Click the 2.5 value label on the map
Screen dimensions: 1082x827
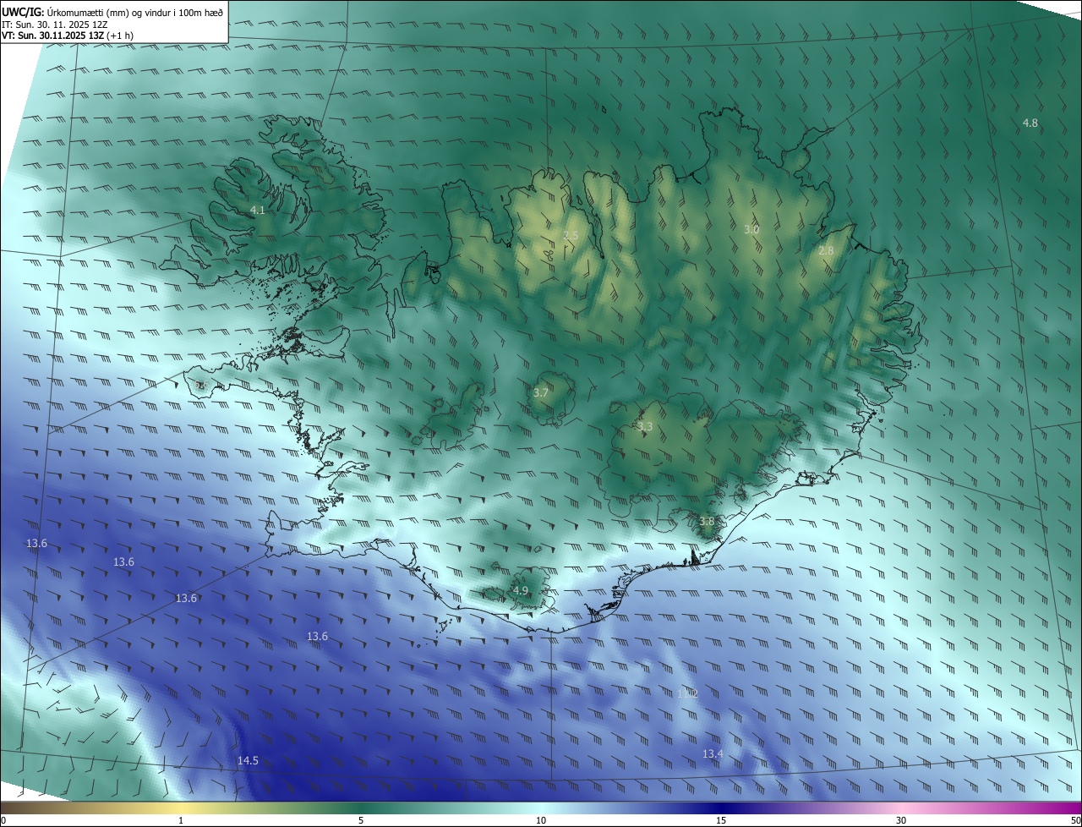tap(571, 235)
